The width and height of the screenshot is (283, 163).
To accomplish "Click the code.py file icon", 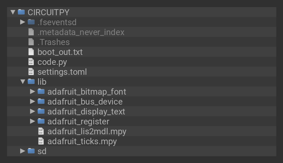I will 31,62.
